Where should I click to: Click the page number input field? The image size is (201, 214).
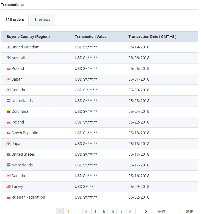tap(174, 211)
